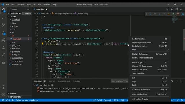Click the Run play button in editor title
This screenshot has height=104, width=185.
167,9
